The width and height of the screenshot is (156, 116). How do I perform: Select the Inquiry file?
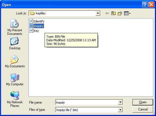pos(37,26)
